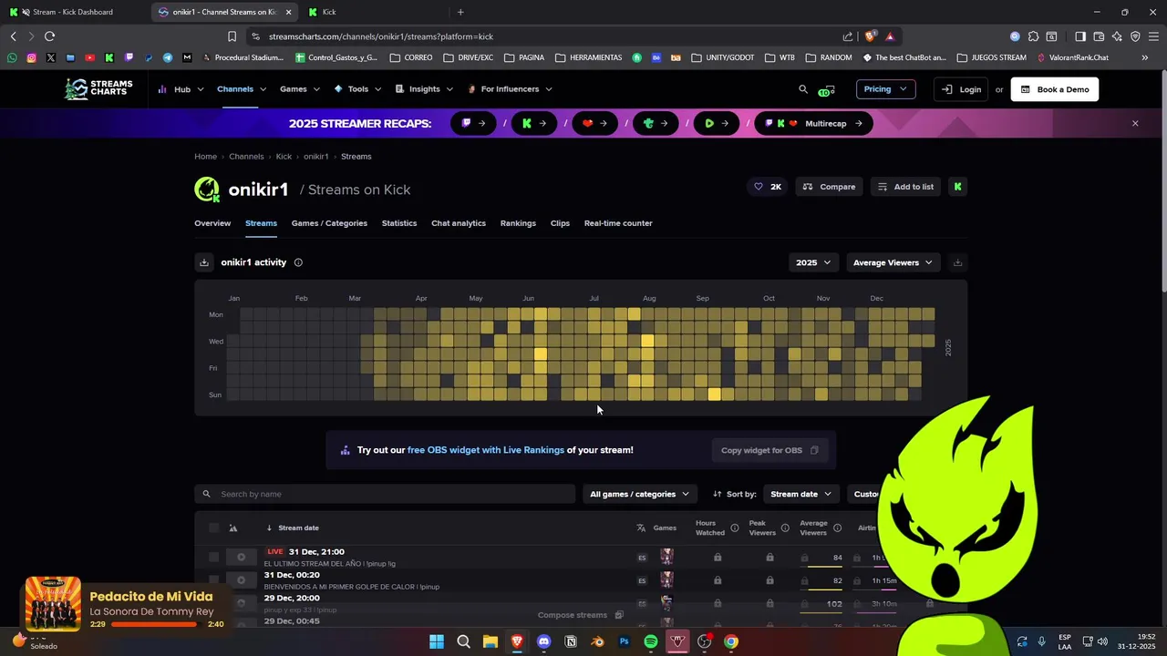
Task: Open Blender from the taskbar
Action: pos(597,641)
